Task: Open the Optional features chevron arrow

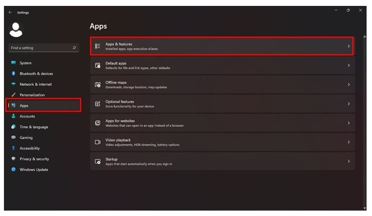Action: tap(348, 104)
